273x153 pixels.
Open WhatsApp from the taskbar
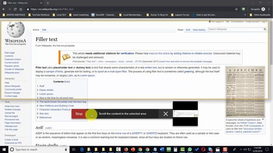click(189, 150)
